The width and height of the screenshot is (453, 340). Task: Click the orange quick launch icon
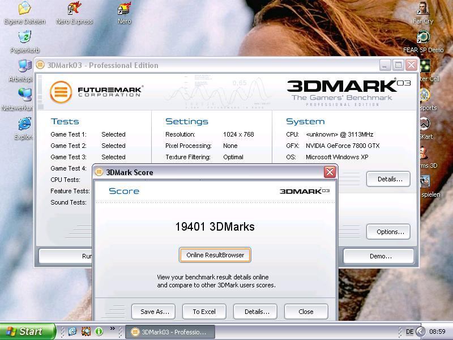pos(86,331)
